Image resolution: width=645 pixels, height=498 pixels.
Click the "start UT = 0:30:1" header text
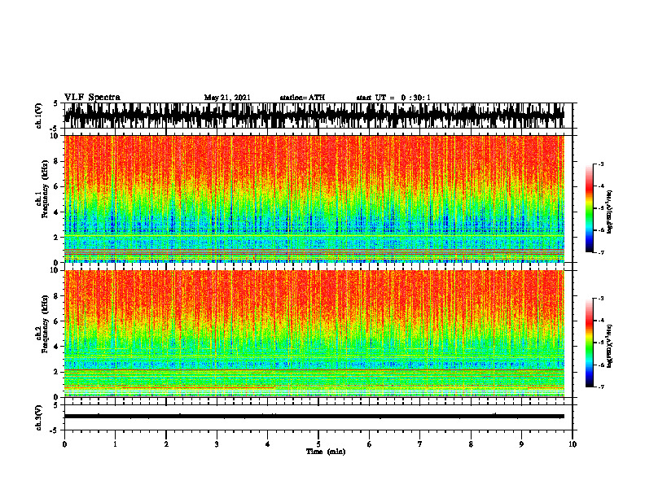click(393, 98)
